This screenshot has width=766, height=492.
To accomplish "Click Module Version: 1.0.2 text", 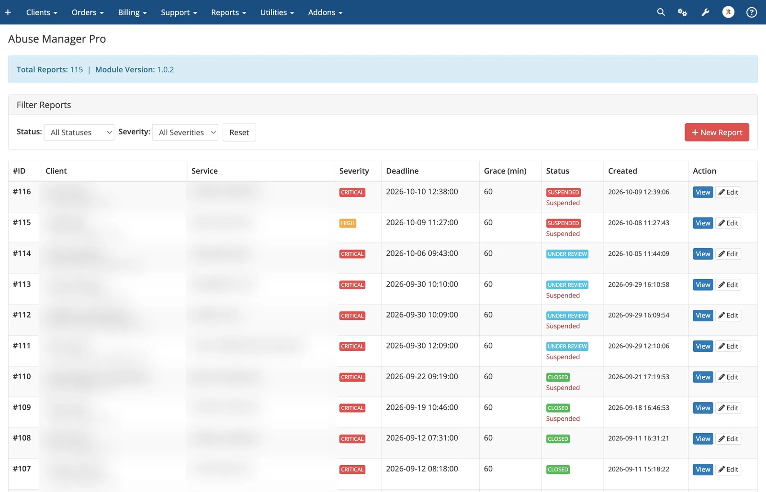I will click(135, 70).
